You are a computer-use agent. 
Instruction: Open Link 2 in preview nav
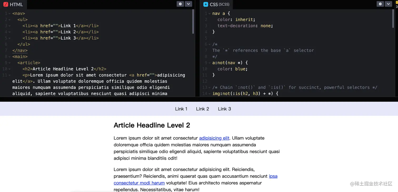click(x=202, y=109)
